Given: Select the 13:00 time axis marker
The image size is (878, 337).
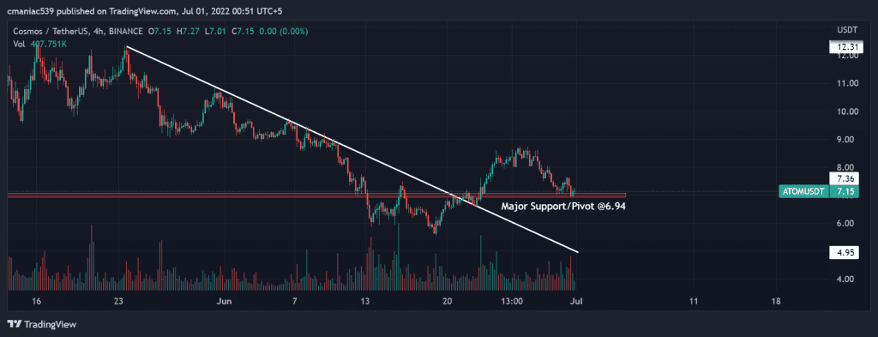Looking at the screenshot, I should click(x=512, y=301).
